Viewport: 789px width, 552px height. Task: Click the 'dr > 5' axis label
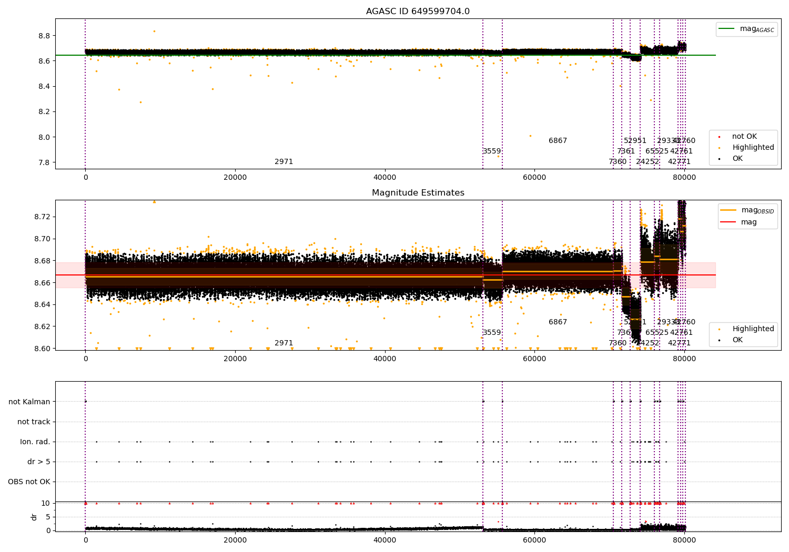(x=39, y=462)
